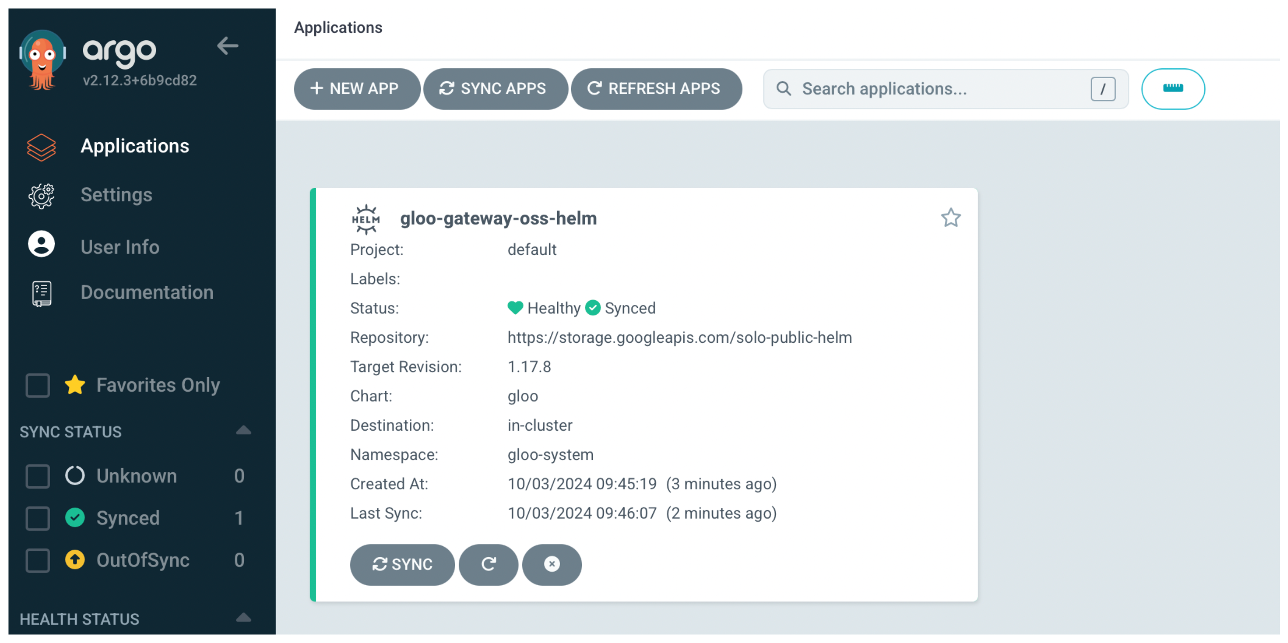
Task: Collapse the HEALTH STATUS filter section
Action: [x=243, y=618]
